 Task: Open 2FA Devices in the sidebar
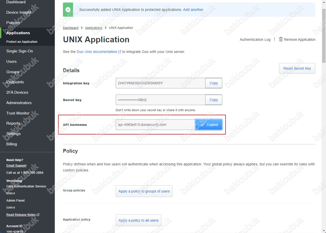pos(17,92)
